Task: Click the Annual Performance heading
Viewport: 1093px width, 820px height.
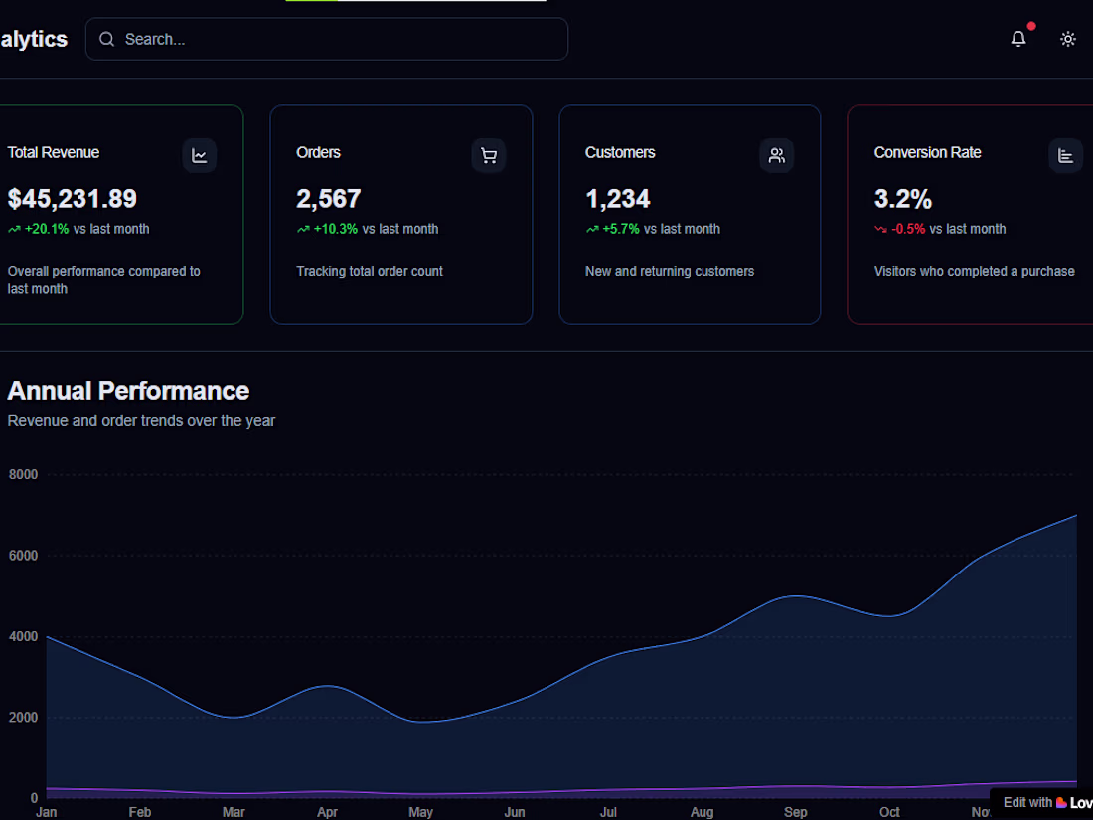Action: [x=128, y=391]
